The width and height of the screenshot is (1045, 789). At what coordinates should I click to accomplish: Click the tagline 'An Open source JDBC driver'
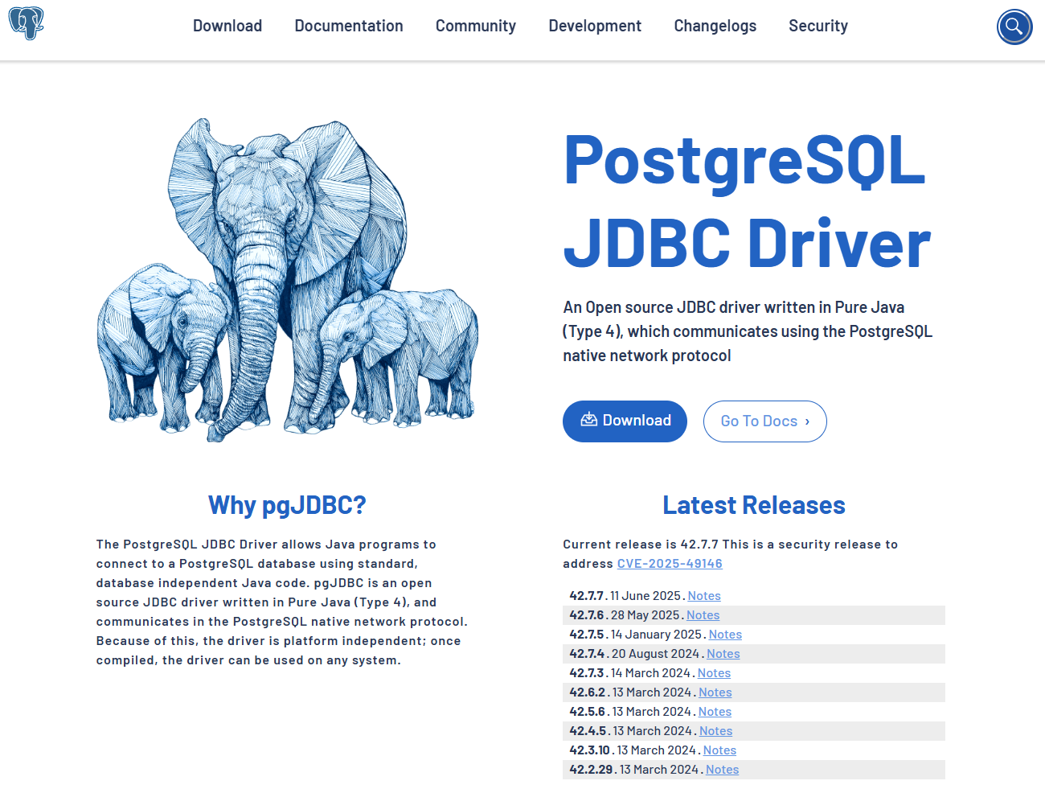748,331
